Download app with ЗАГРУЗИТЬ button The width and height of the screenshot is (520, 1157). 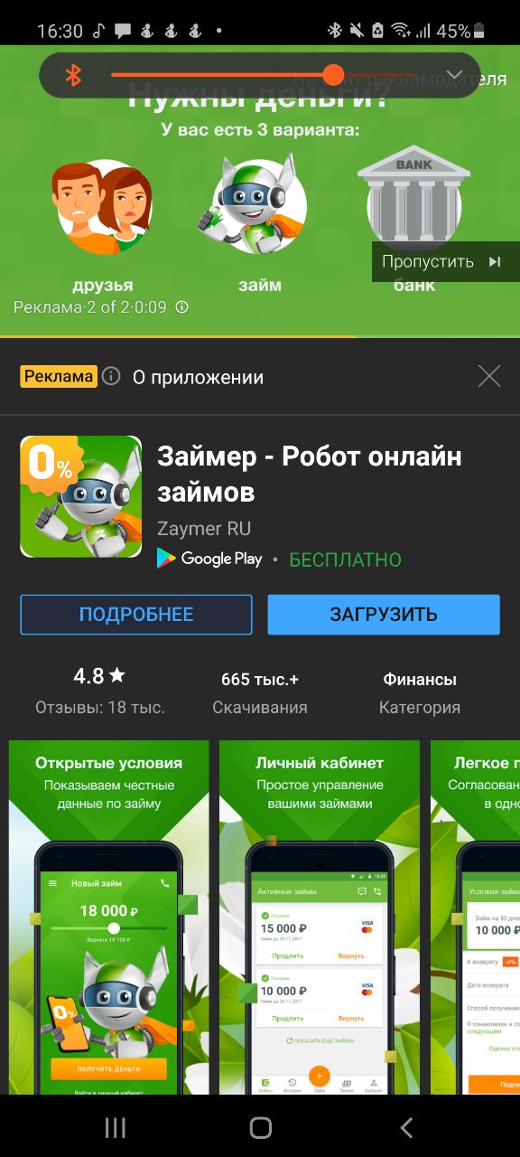384,615
